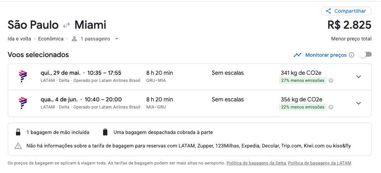Enable the Monitorar preços toggle switch

click(x=365, y=55)
